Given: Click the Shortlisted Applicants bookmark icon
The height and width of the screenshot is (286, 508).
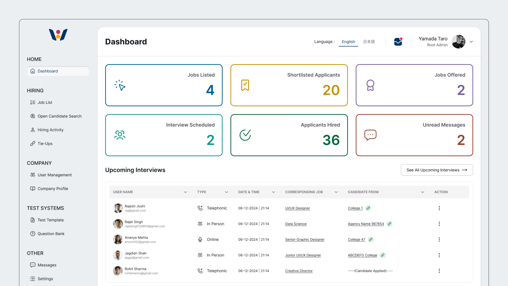Looking at the screenshot, I should pos(245,85).
